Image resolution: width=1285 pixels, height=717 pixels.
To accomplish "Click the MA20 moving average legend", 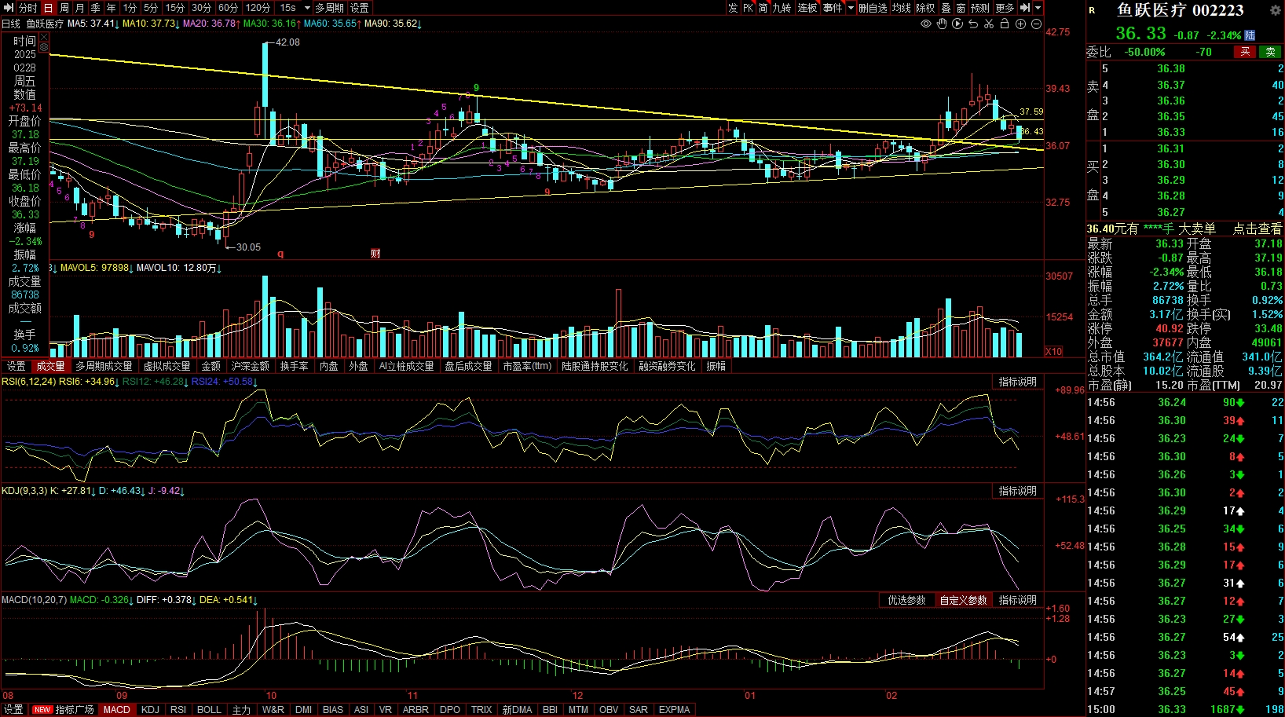I will tap(211, 24).
